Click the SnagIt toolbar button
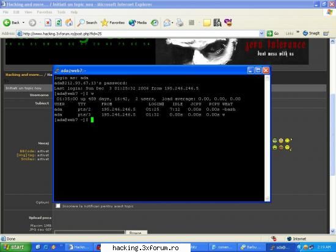 [311, 33]
